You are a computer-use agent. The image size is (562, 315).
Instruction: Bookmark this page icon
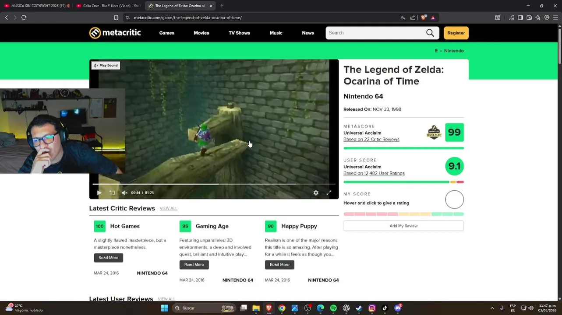pos(116,17)
